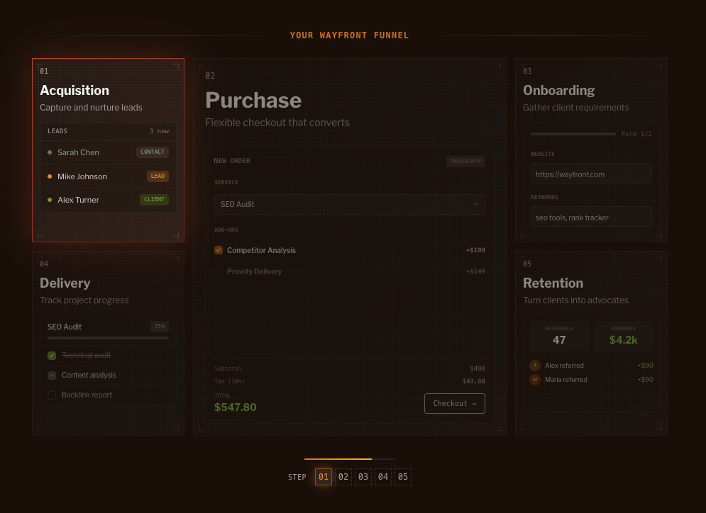This screenshot has height=513, width=706.
Task: Click the order ID badge #65B5D8F0
Action: [x=465, y=161]
